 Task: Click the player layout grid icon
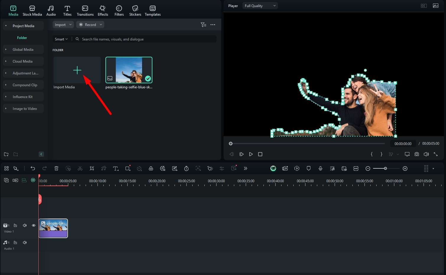click(424, 6)
